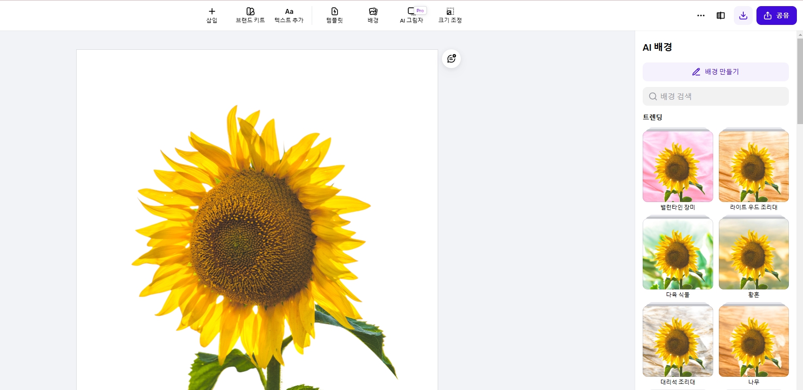Open the 브랜드 키트 tool
Image resolution: width=803 pixels, height=390 pixels.
coord(250,16)
